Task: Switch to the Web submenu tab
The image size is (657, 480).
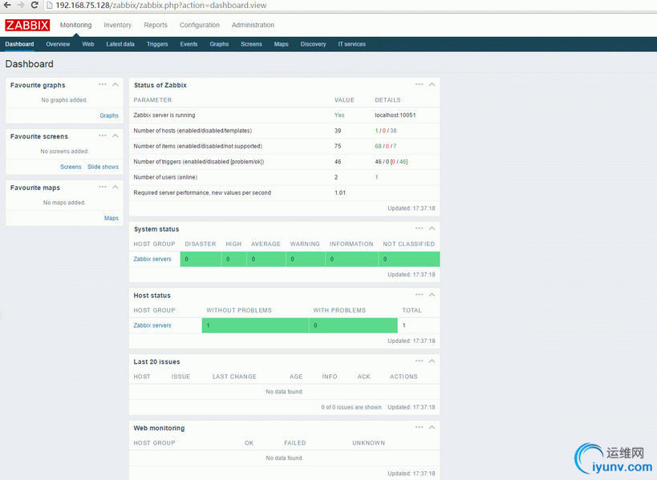Action: (x=88, y=44)
